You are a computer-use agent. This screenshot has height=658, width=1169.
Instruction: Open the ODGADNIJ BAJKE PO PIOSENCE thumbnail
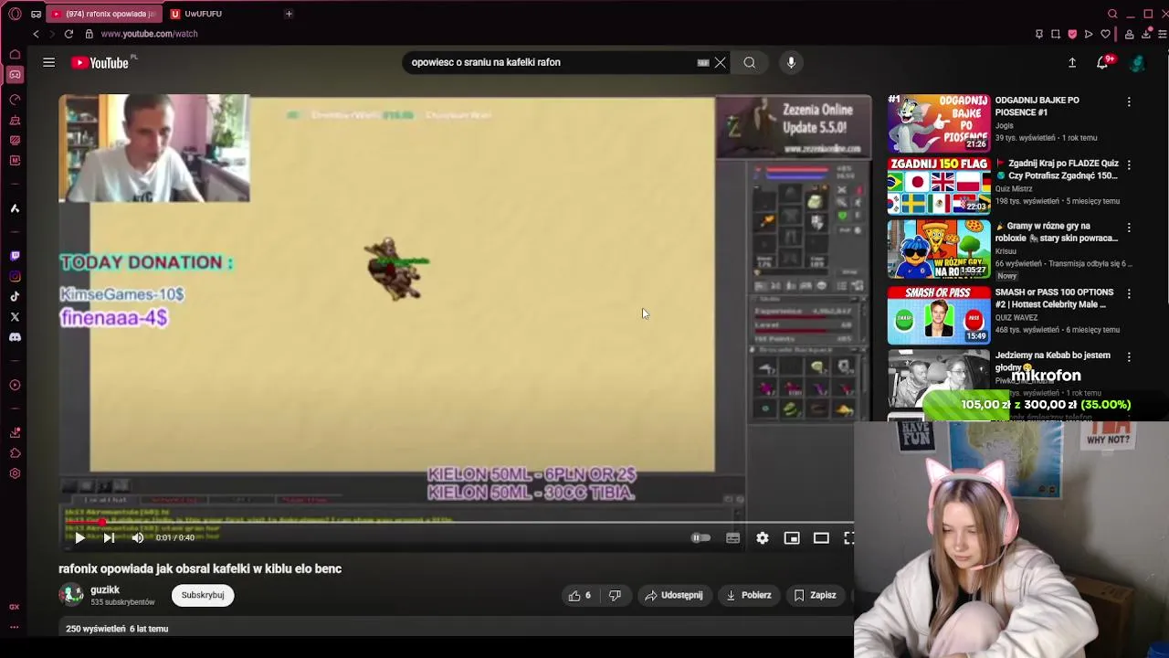point(938,122)
